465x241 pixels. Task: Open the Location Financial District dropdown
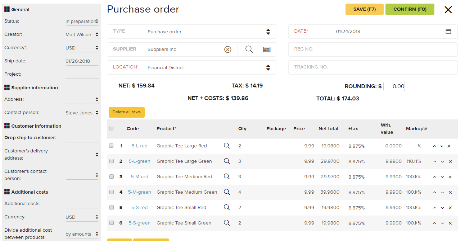pyautogui.click(x=191, y=67)
